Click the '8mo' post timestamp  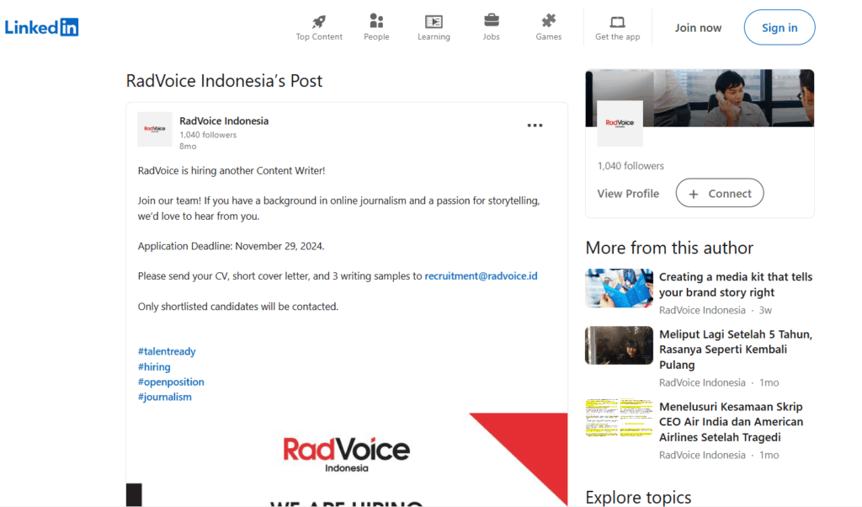tap(188, 147)
